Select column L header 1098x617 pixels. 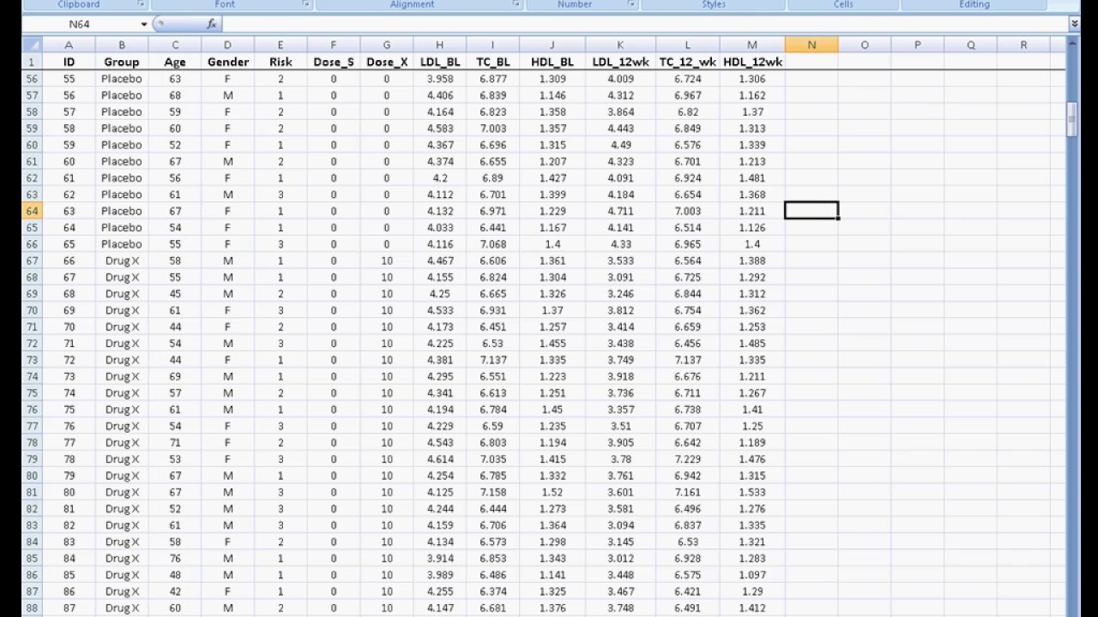click(x=687, y=45)
